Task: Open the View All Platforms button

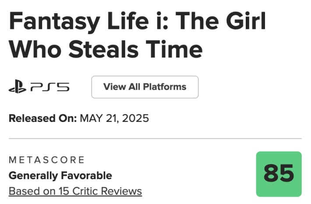Action: coord(145,87)
